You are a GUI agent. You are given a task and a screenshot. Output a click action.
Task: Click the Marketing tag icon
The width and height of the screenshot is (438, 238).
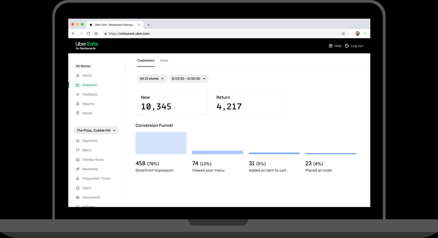tap(78, 169)
